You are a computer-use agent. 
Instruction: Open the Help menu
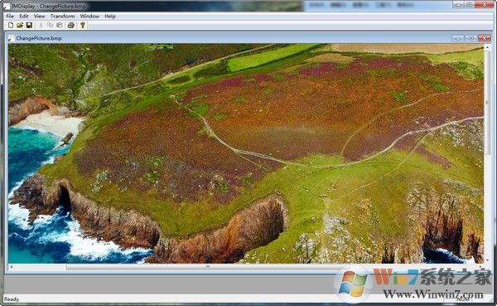[x=110, y=17]
